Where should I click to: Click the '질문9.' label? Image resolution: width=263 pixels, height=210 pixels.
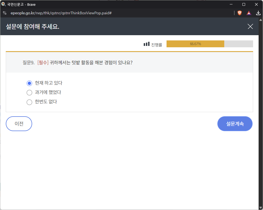pos(29,63)
